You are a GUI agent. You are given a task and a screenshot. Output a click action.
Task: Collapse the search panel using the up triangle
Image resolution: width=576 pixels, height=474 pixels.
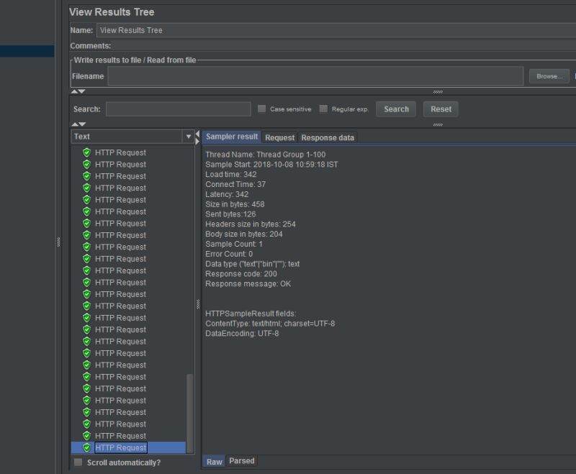(x=75, y=92)
